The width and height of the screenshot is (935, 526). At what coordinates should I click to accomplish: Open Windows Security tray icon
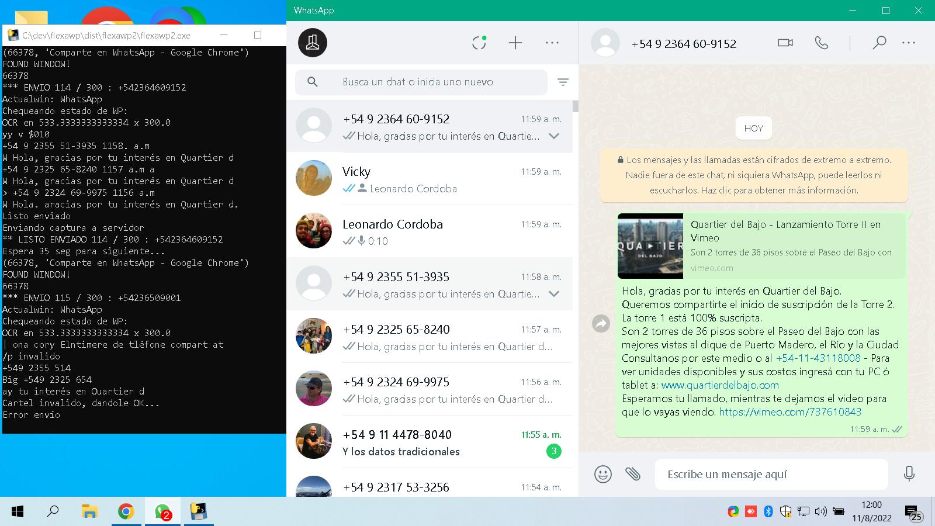point(786,511)
